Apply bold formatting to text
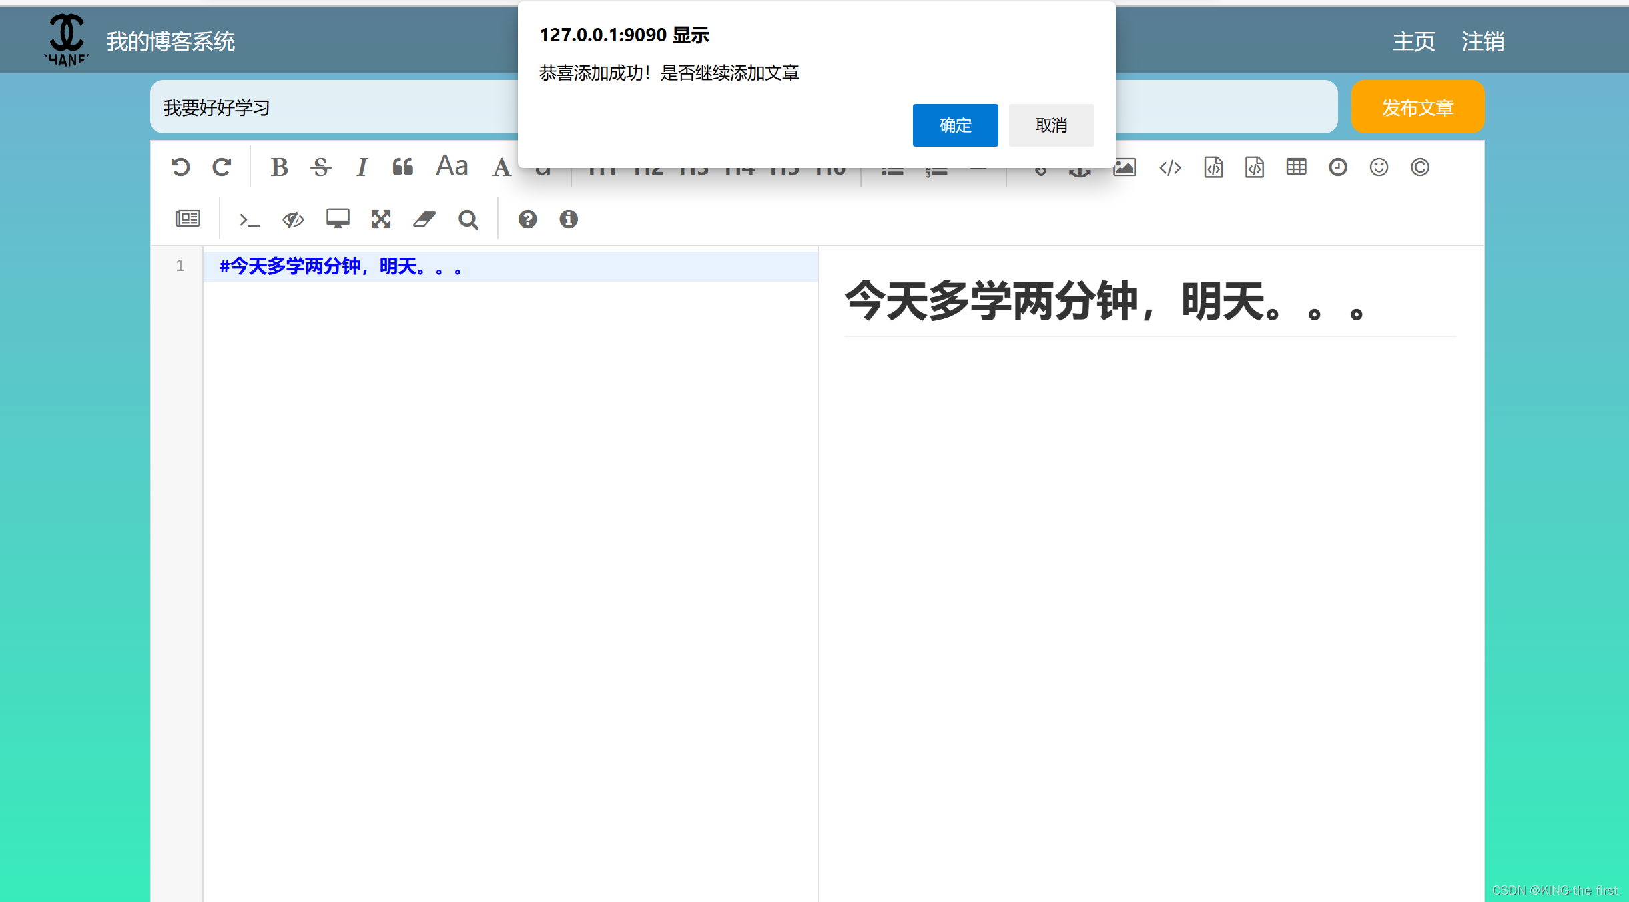This screenshot has width=1629, height=902. click(x=280, y=167)
